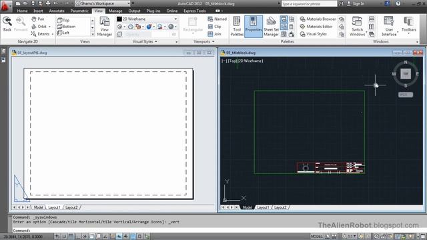
Task: Open the Sheet Set Manager
Action: (x=272, y=27)
